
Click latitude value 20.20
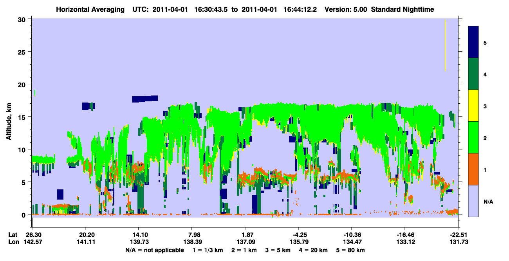coord(85,235)
